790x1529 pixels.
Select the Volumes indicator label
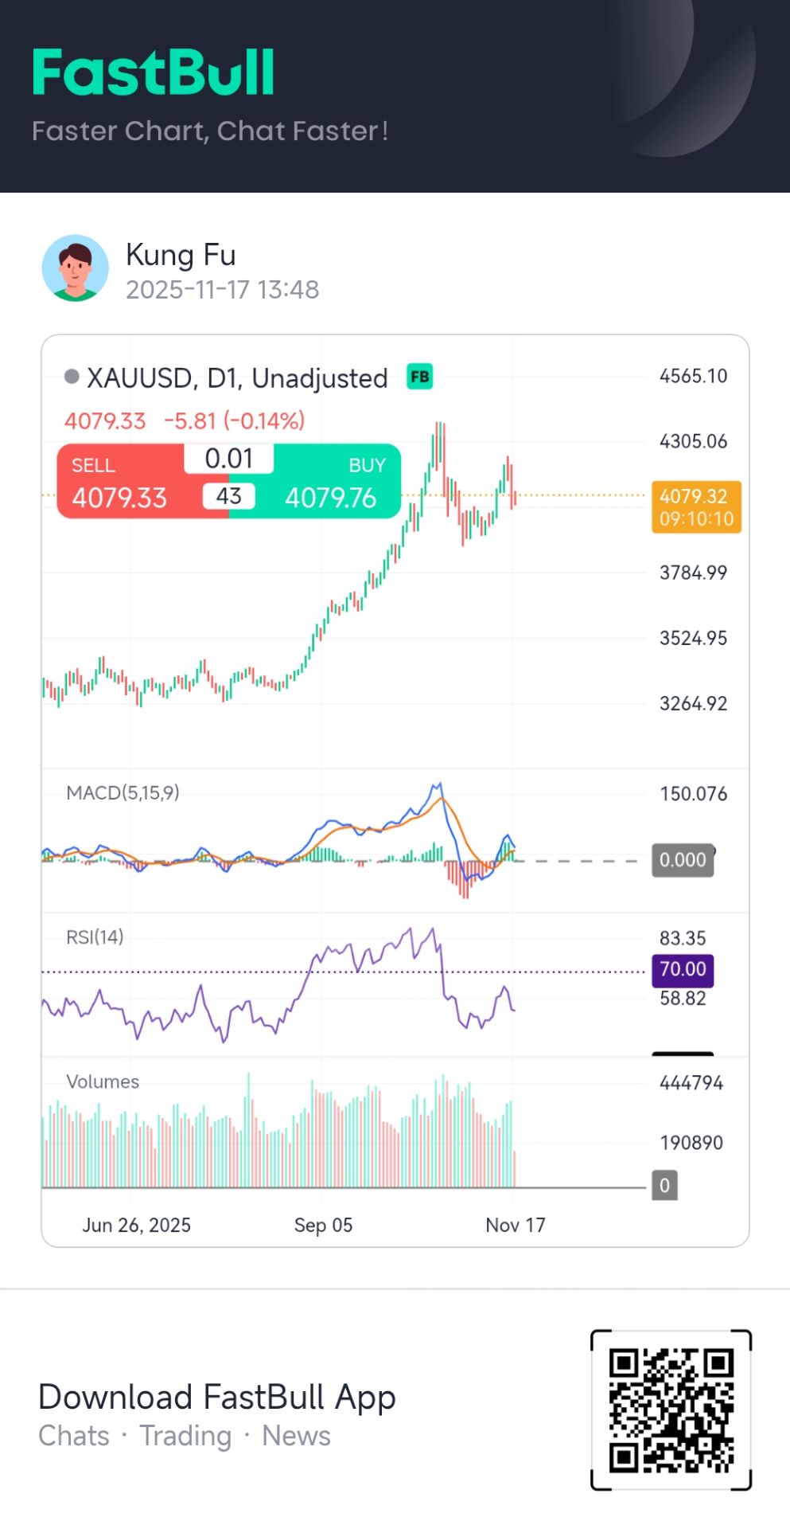point(103,1081)
